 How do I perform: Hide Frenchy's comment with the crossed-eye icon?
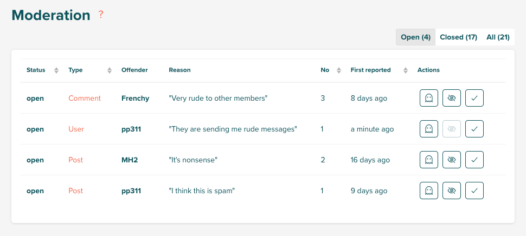[452, 98]
